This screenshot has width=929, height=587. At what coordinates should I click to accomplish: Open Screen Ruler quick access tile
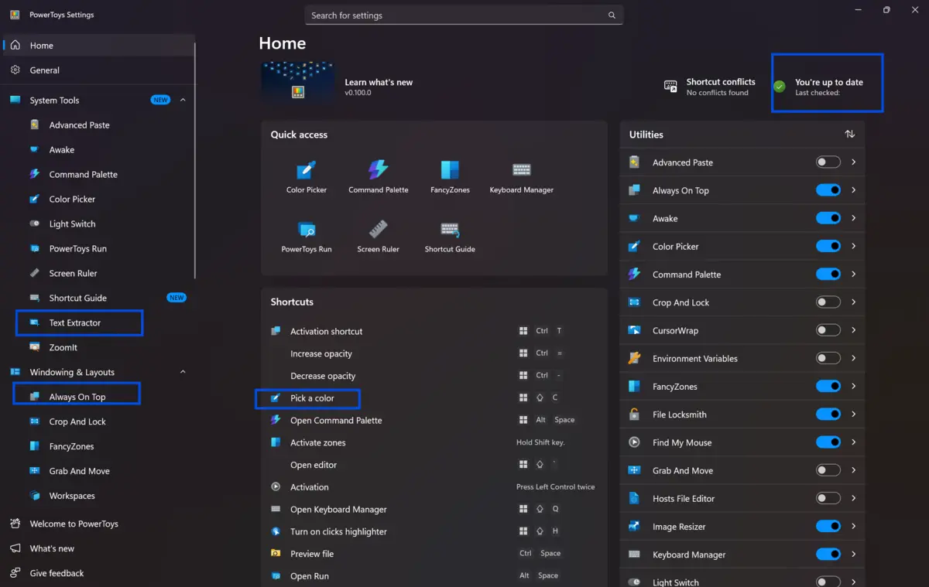[378, 237]
